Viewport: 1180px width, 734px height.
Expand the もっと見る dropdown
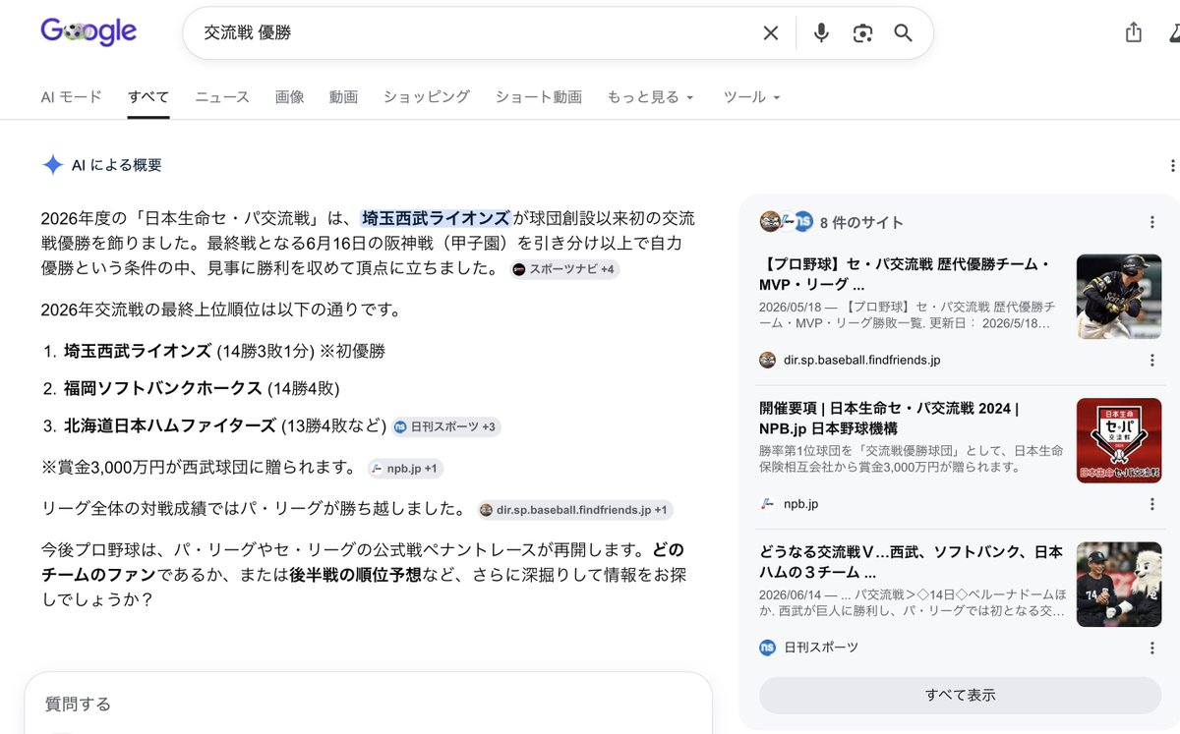pos(651,97)
